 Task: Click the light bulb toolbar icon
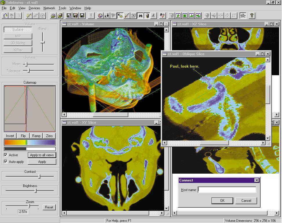click(120, 16)
